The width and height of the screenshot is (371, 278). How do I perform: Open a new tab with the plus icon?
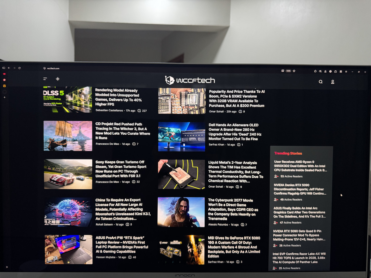click(x=4, y=97)
